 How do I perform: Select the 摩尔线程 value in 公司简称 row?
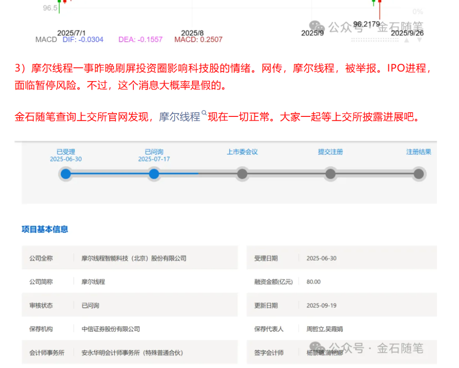(93, 282)
